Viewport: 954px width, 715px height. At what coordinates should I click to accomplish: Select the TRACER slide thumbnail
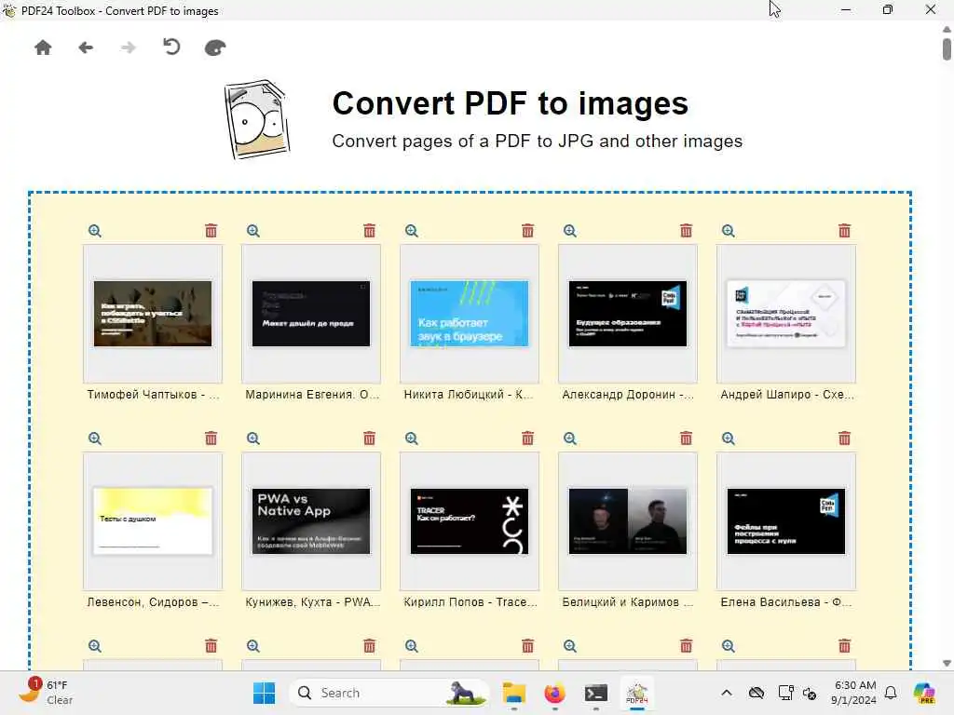click(470, 521)
